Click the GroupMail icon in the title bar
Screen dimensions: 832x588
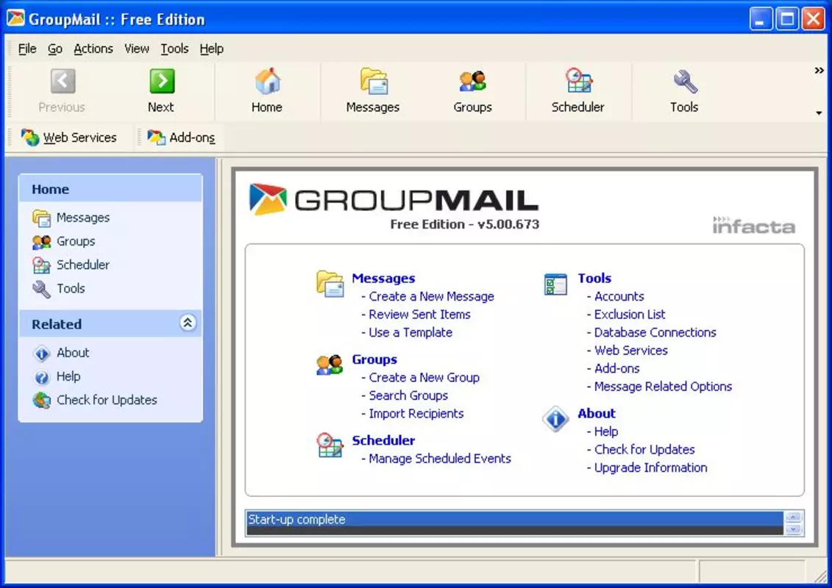(x=15, y=19)
